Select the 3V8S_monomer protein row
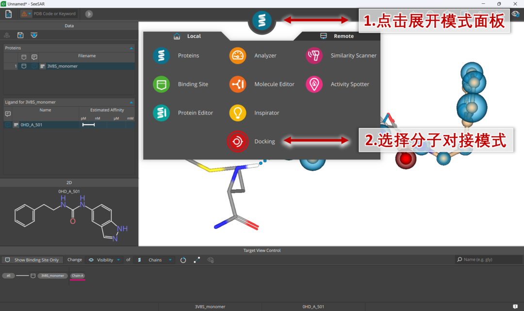The image size is (524, 311). coord(69,66)
